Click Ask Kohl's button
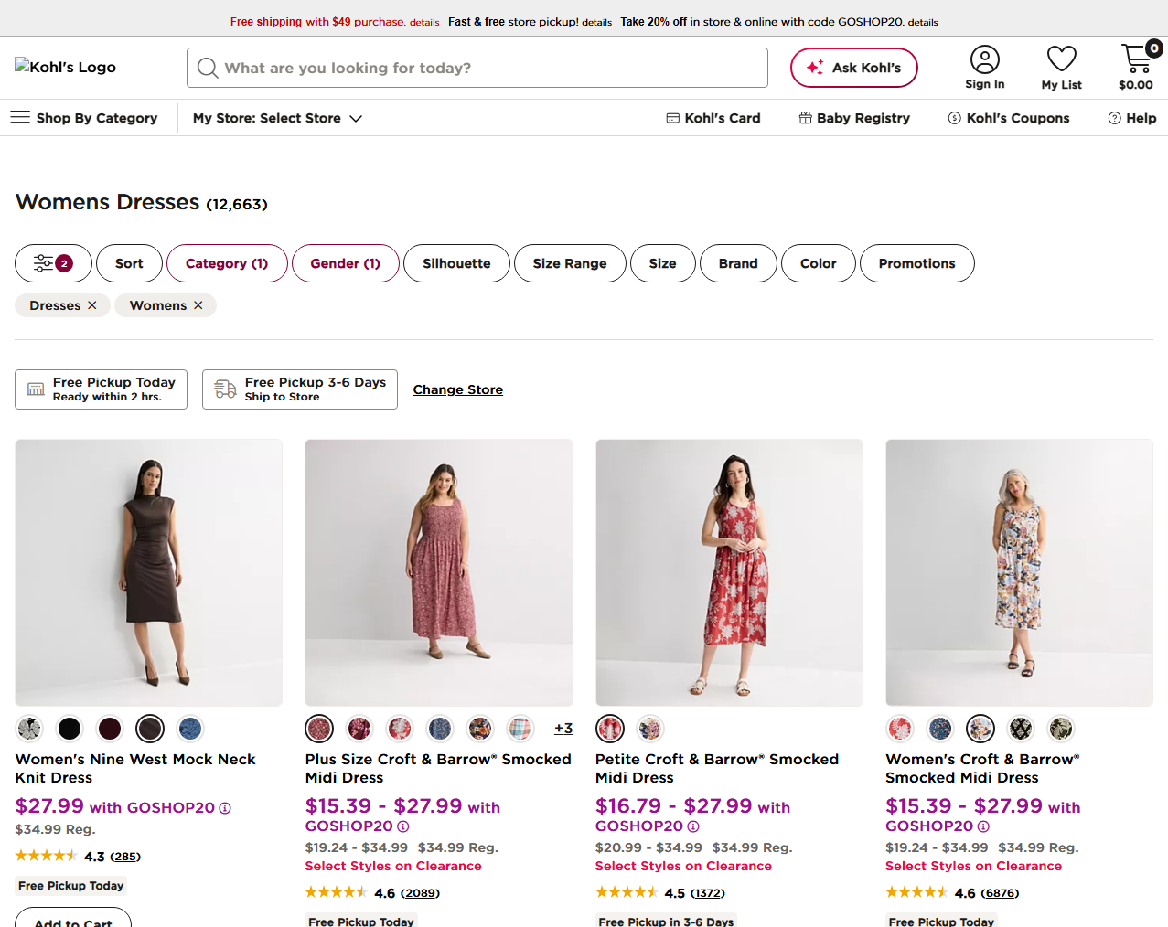This screenshot has height=927, width=1168. pyautogui.click(x=854, y=68)
